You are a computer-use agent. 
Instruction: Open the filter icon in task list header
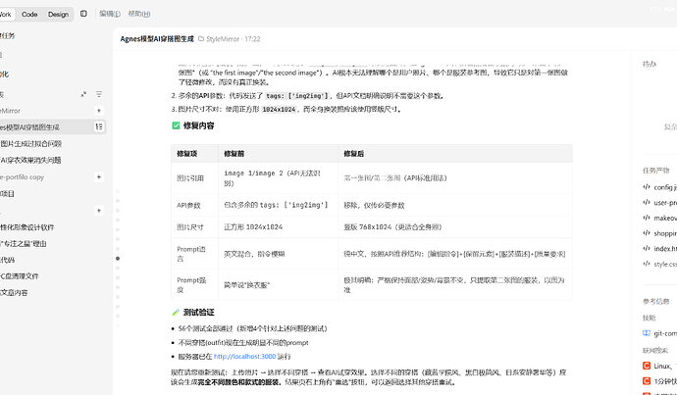99,94
